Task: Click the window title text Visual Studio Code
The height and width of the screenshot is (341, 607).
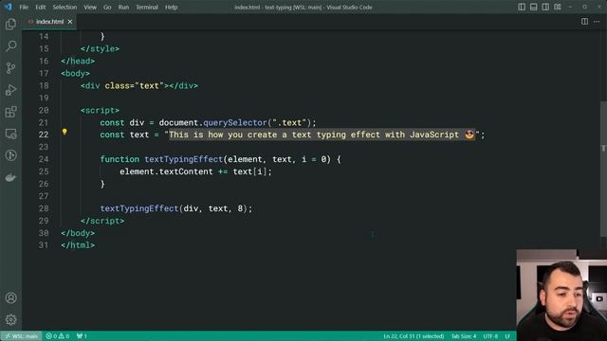Action: [349, 7]
